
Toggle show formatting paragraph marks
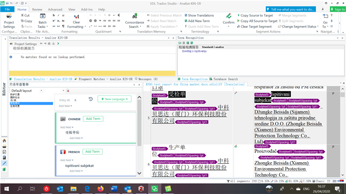[63, 26]
